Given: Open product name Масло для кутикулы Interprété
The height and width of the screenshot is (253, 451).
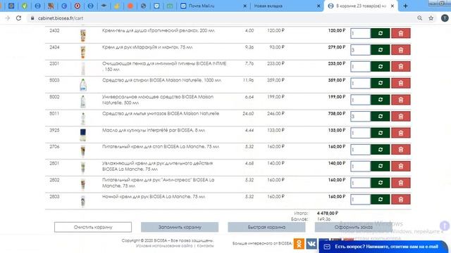Looking at the screenshot, I should 154,130.
